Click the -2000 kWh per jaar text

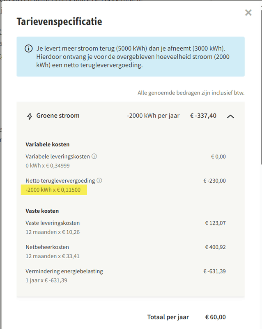point(153,116)
